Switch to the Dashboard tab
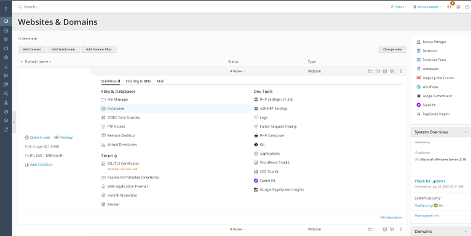Image resolution: width=471 pixels, height=236 pixels. tap(111, 81)
